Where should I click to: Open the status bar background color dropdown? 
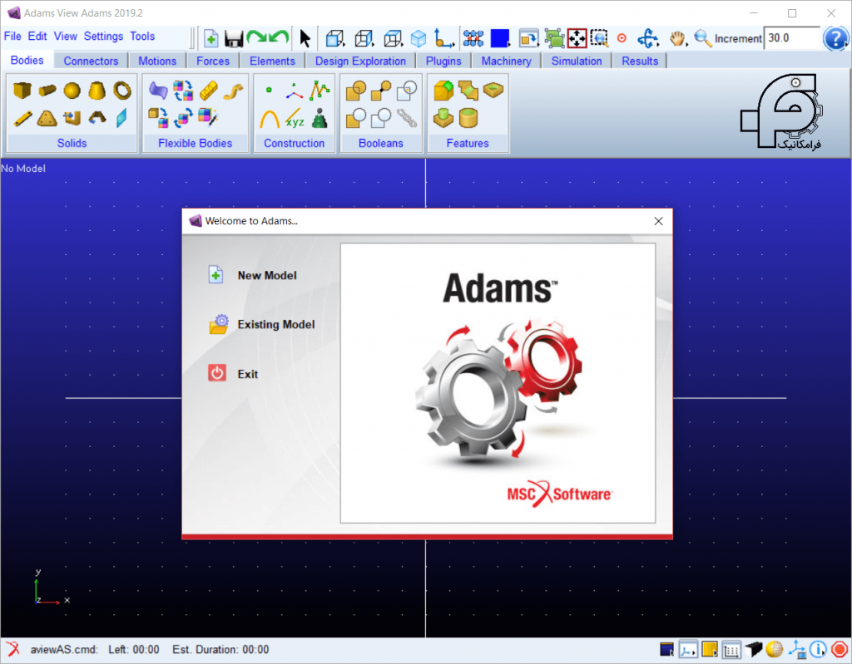tap(667, 649)
